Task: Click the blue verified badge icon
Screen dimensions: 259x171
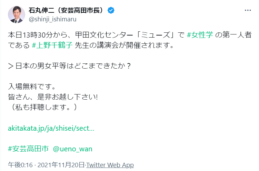Action: [x=111, y=10]
